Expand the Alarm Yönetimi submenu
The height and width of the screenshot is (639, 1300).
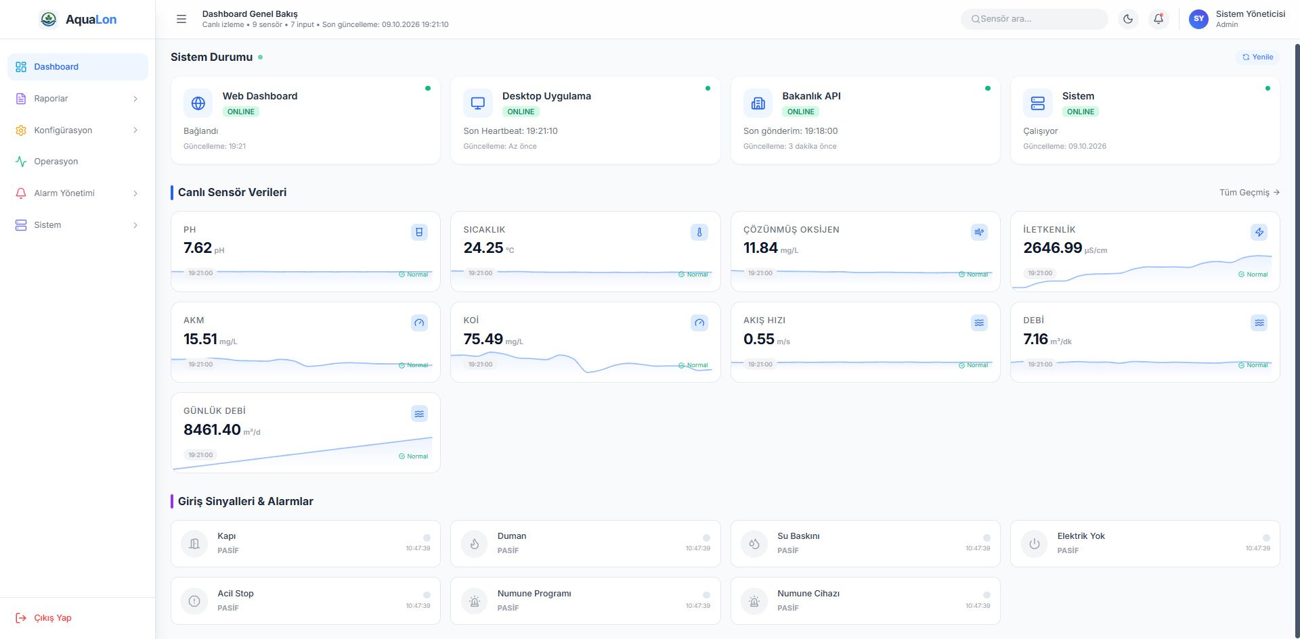[x=78, y=193]
